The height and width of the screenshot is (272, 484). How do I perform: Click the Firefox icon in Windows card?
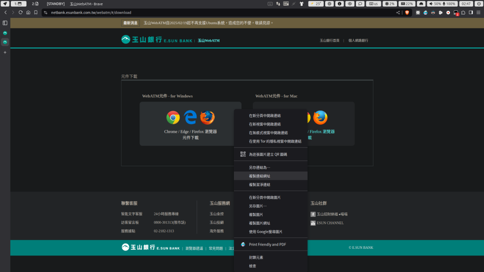[207, 117]
